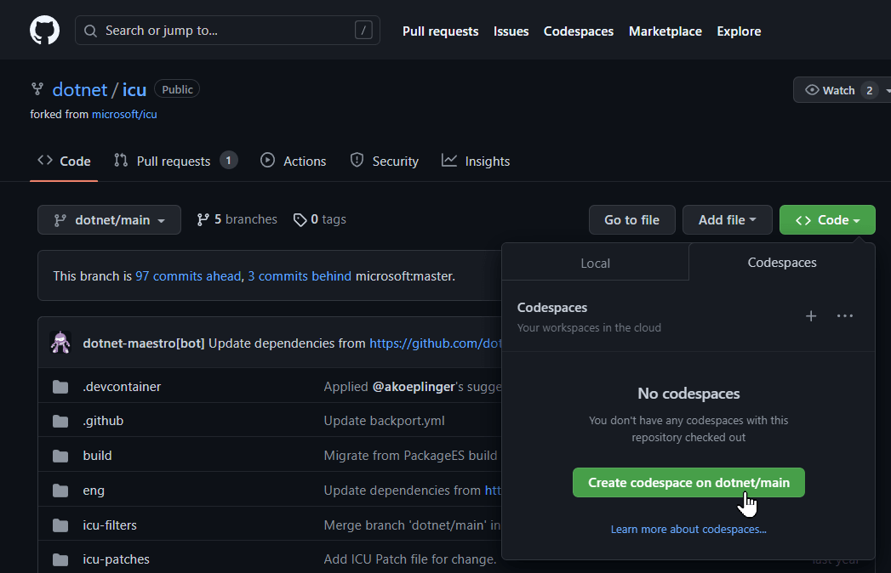View the 5 branches list

click(x=237, y=219)
